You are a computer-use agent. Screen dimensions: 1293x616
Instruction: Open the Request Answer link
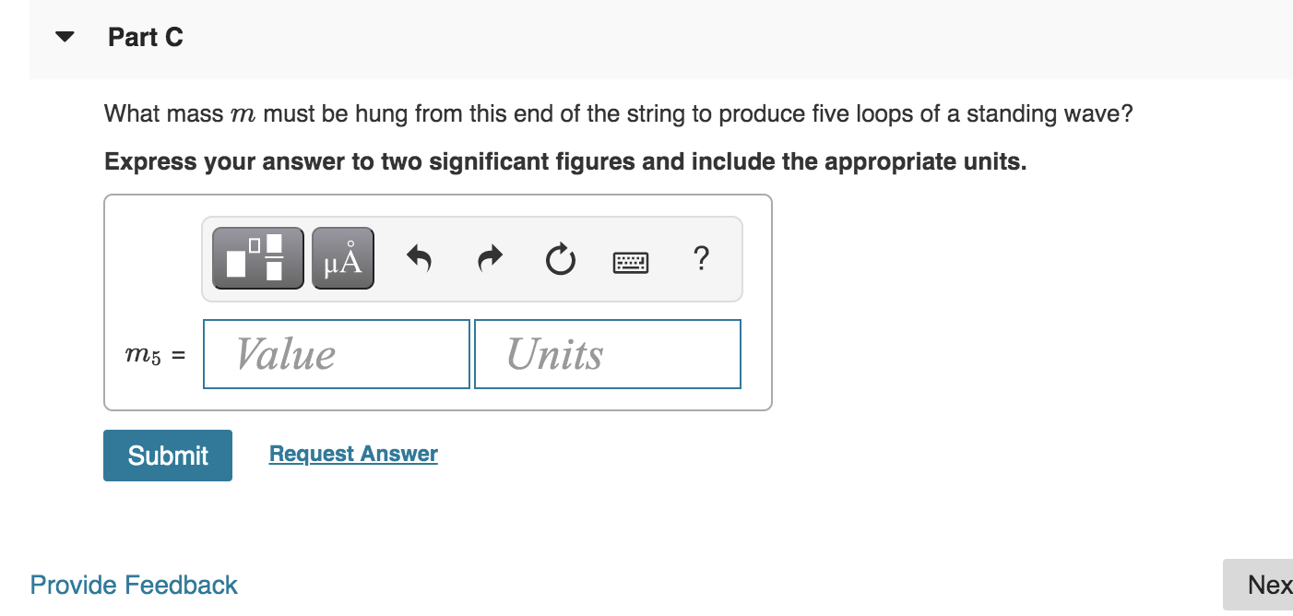tap(352, 453)
